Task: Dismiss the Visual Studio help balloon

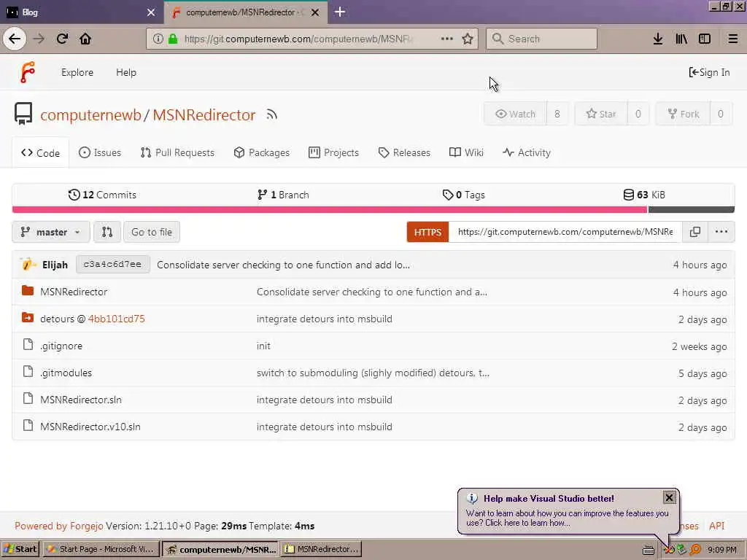Action: click(669, 497)
